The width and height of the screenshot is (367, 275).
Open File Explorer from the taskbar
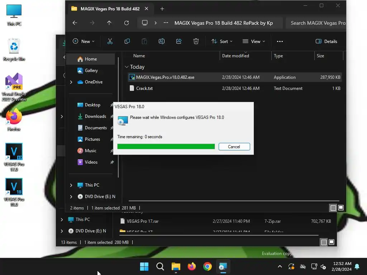[x=176, y=266]
